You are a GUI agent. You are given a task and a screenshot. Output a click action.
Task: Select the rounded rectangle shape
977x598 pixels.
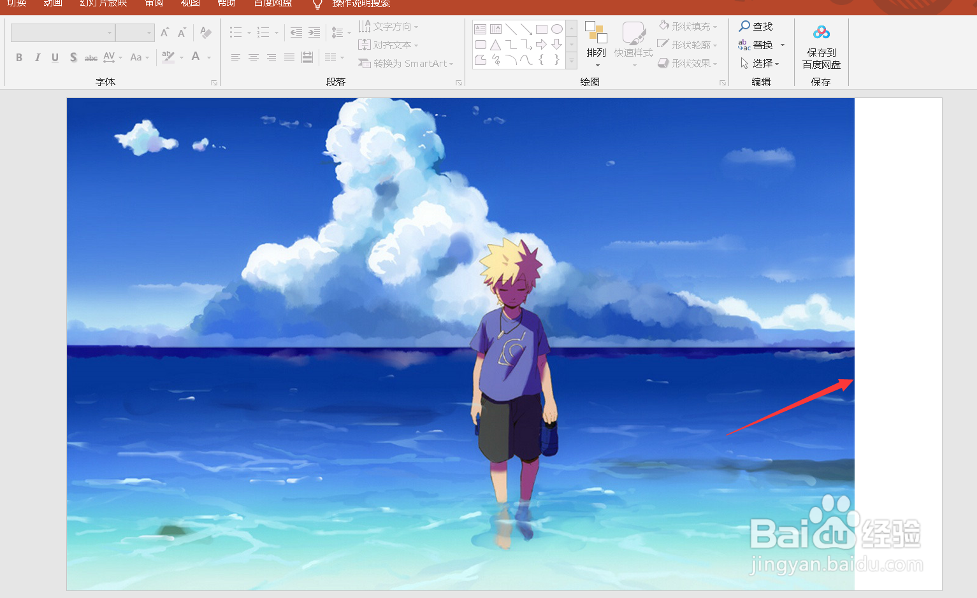(481, 45)
